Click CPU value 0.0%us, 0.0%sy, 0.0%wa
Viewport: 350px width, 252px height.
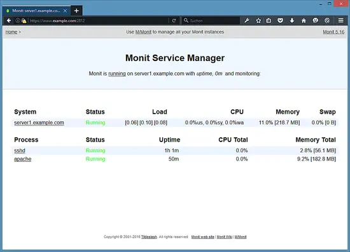[x=214, y=123]
